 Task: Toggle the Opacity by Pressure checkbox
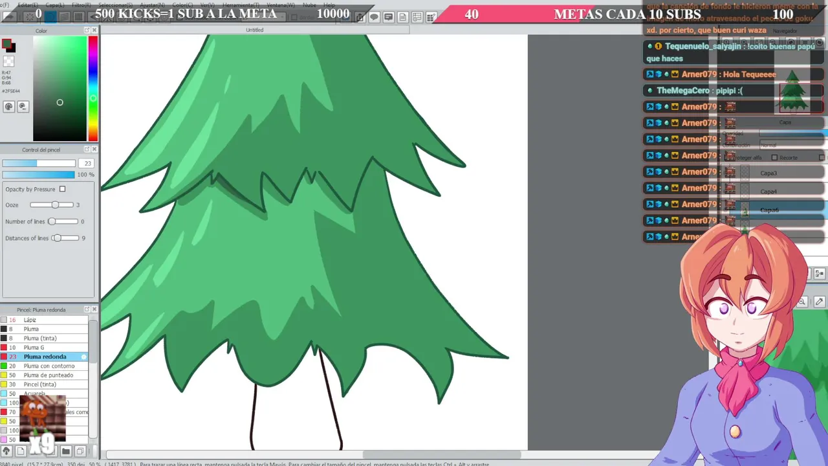click(62, 189)
